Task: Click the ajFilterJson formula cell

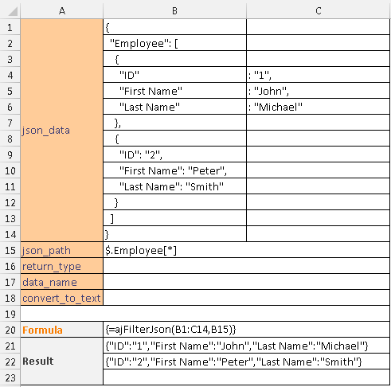Action: point(246,330)
